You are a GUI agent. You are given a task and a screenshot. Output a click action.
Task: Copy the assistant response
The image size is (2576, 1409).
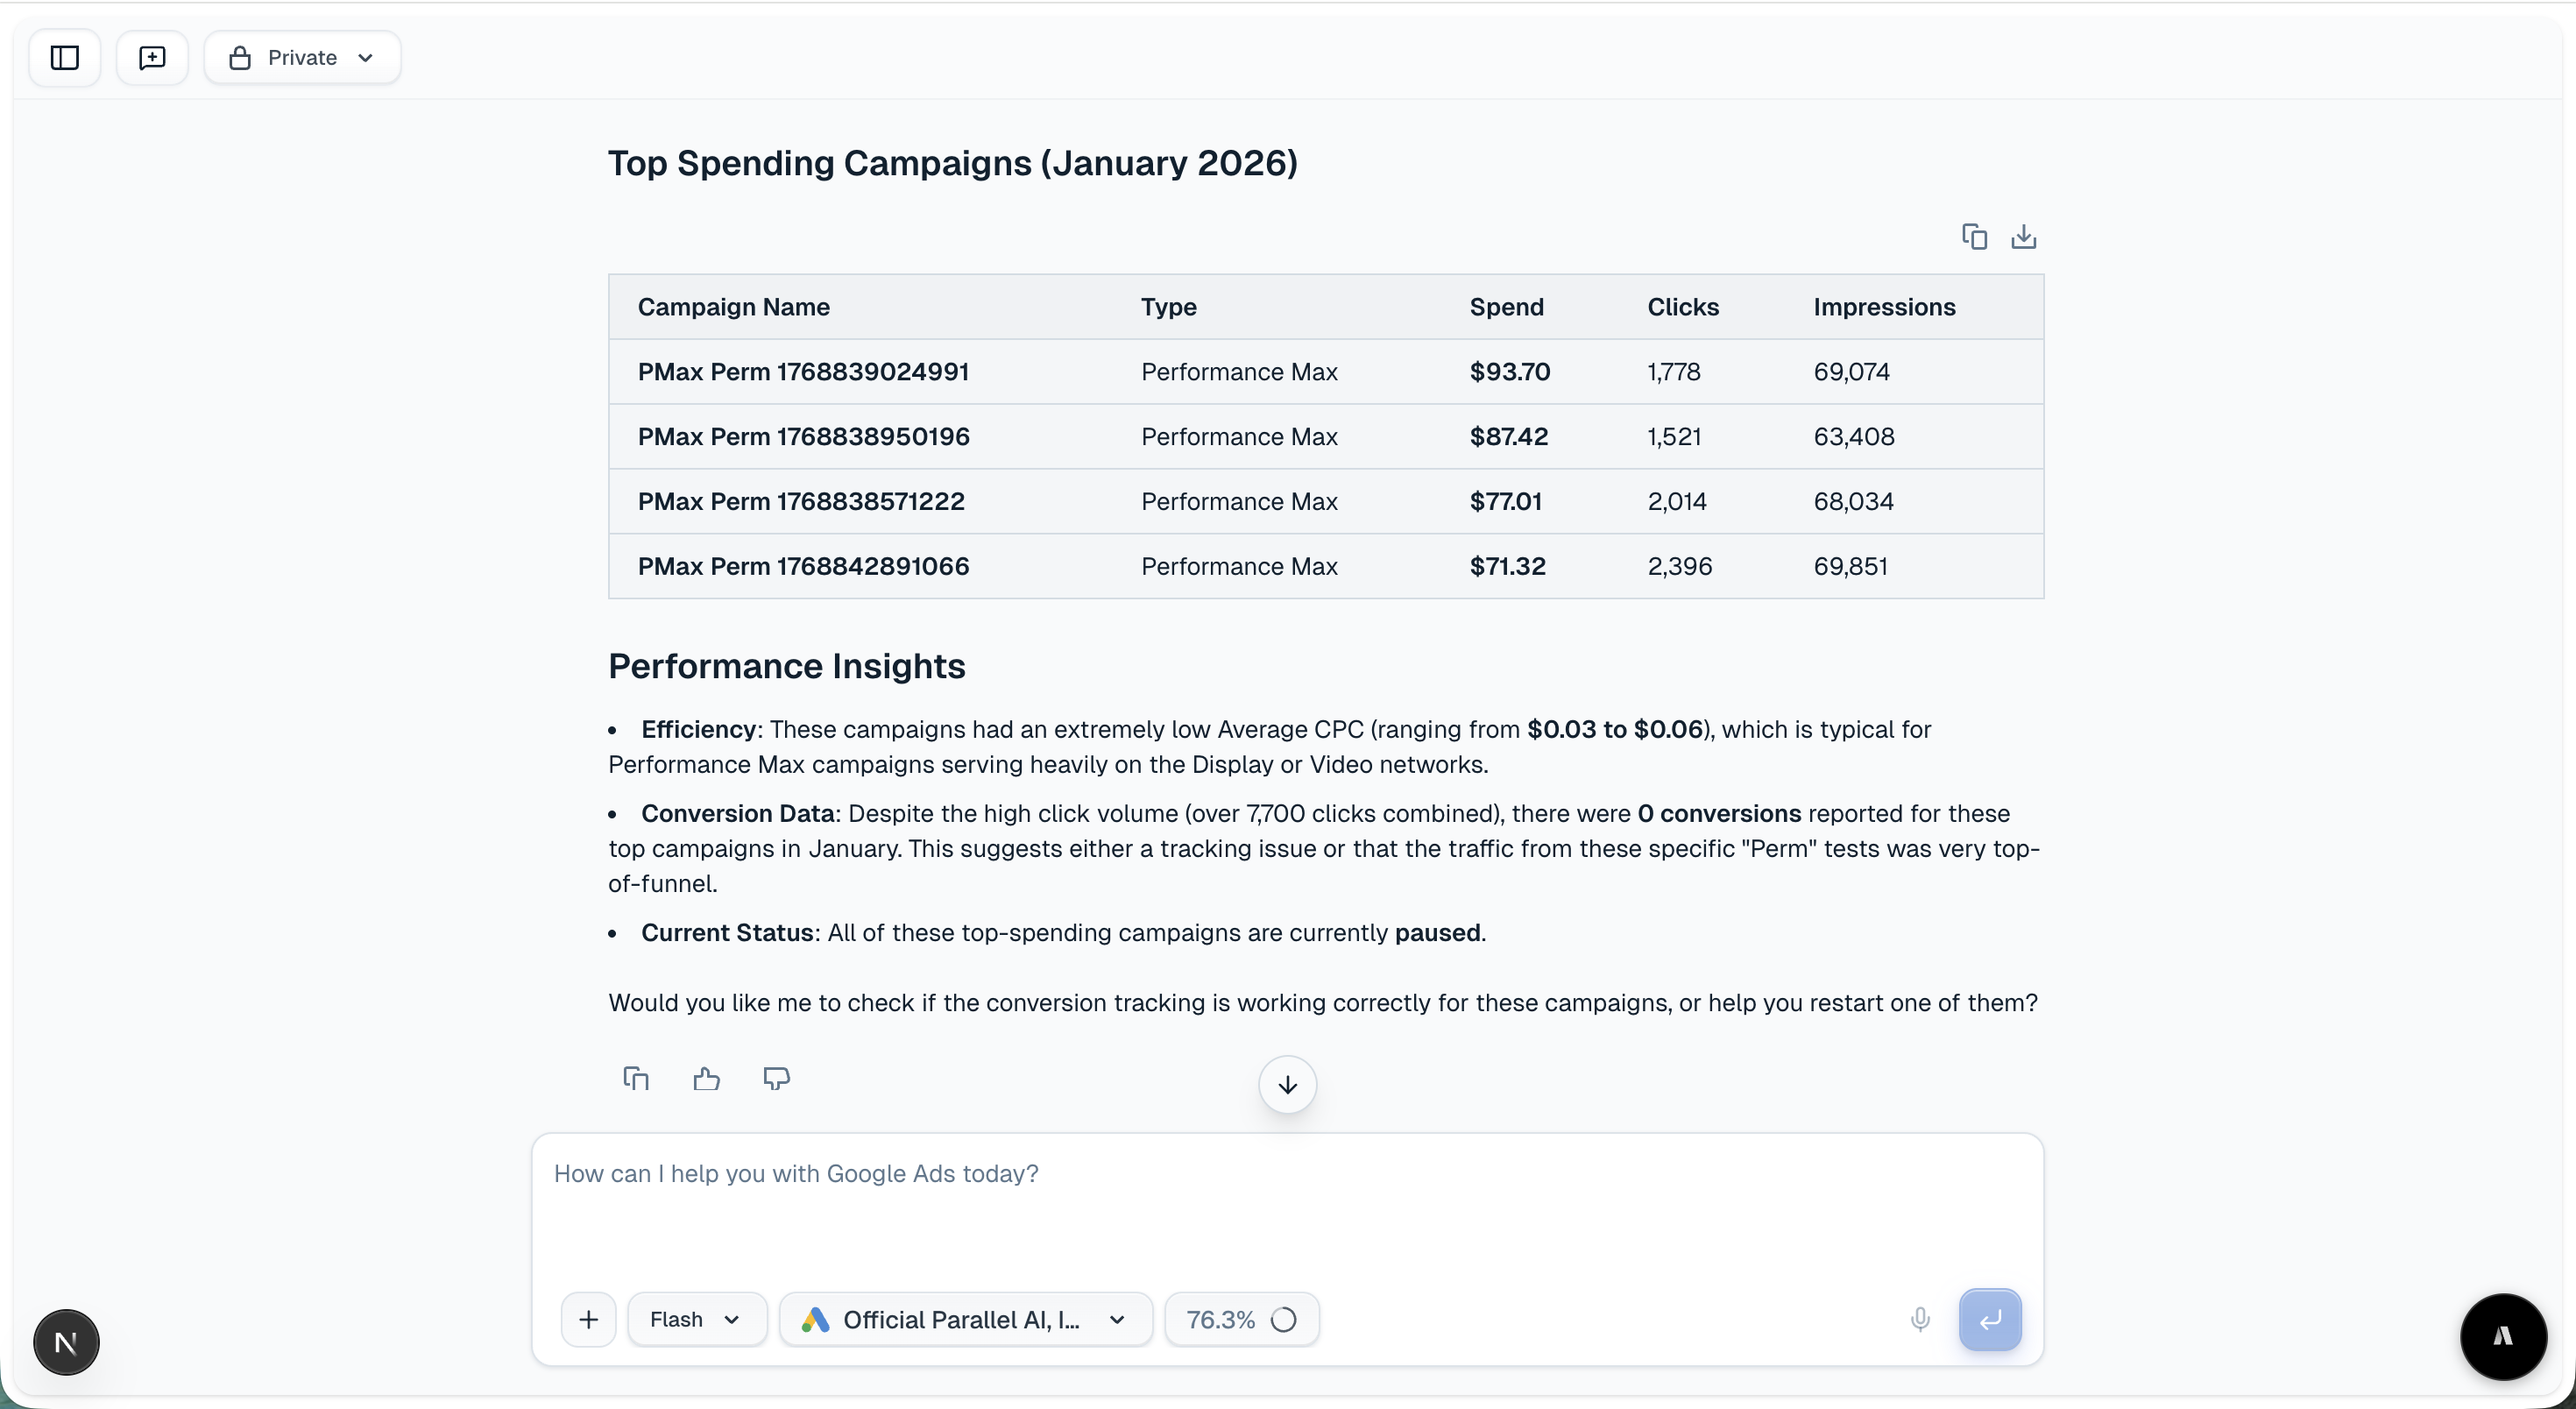[636, 1078]
